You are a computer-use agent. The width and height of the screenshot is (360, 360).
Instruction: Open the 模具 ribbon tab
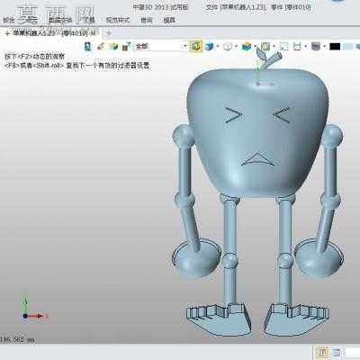click(x=169, y=20)
